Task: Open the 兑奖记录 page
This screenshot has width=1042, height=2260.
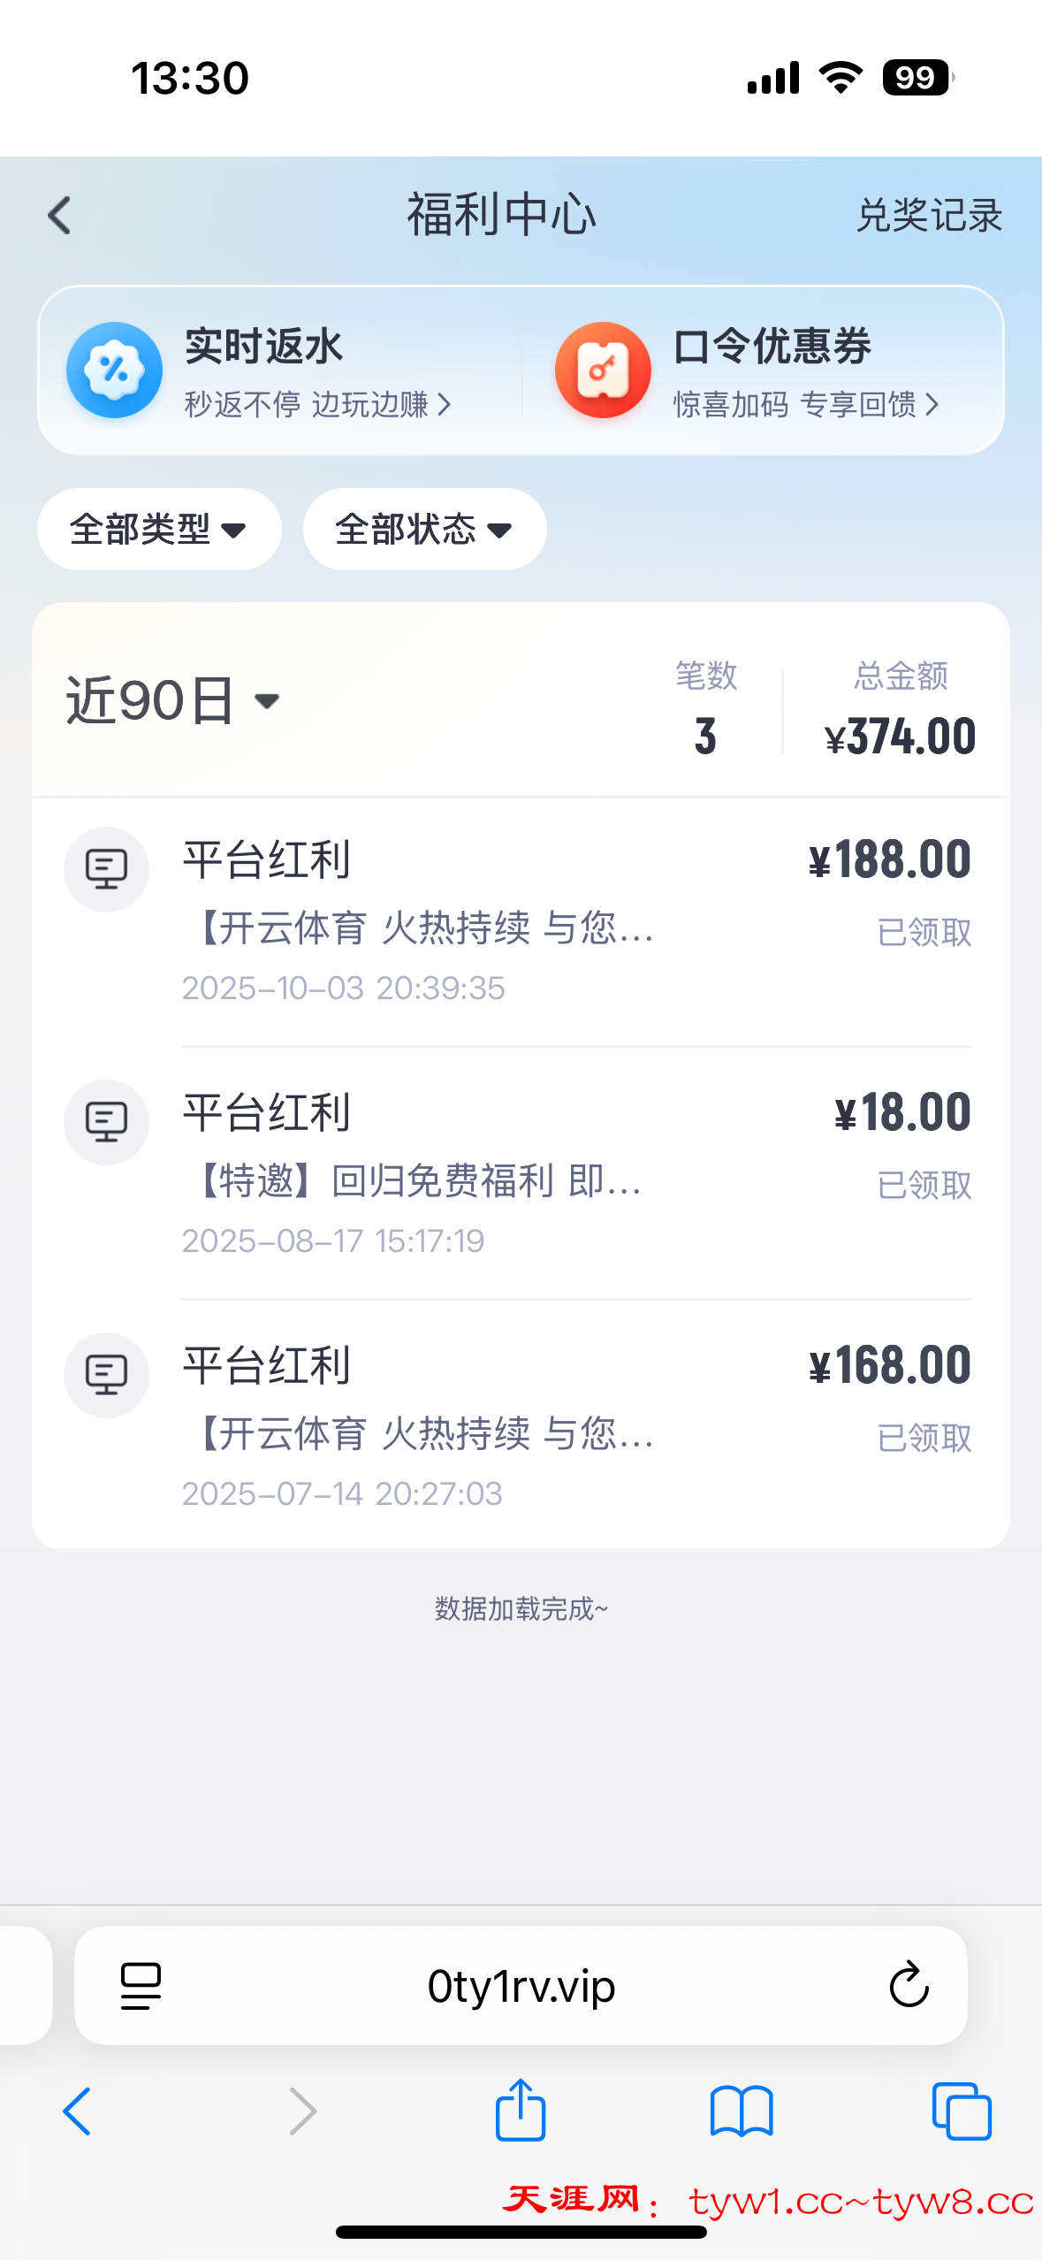Action: (x=928, y=216)
